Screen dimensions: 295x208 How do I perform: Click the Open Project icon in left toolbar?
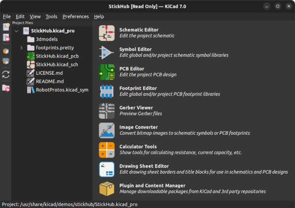(x=6, y=38)
